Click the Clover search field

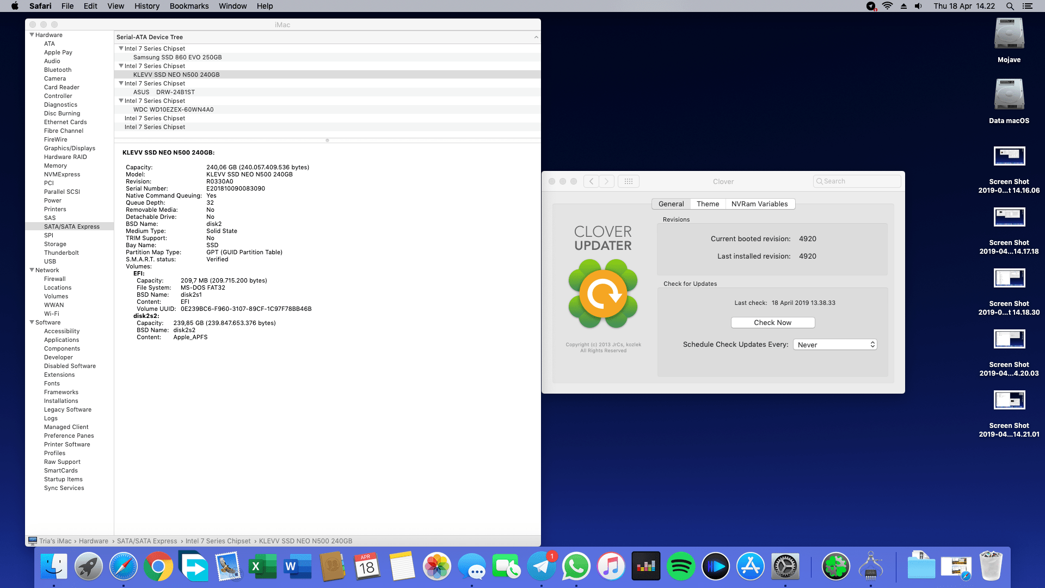tap(858, 181)
